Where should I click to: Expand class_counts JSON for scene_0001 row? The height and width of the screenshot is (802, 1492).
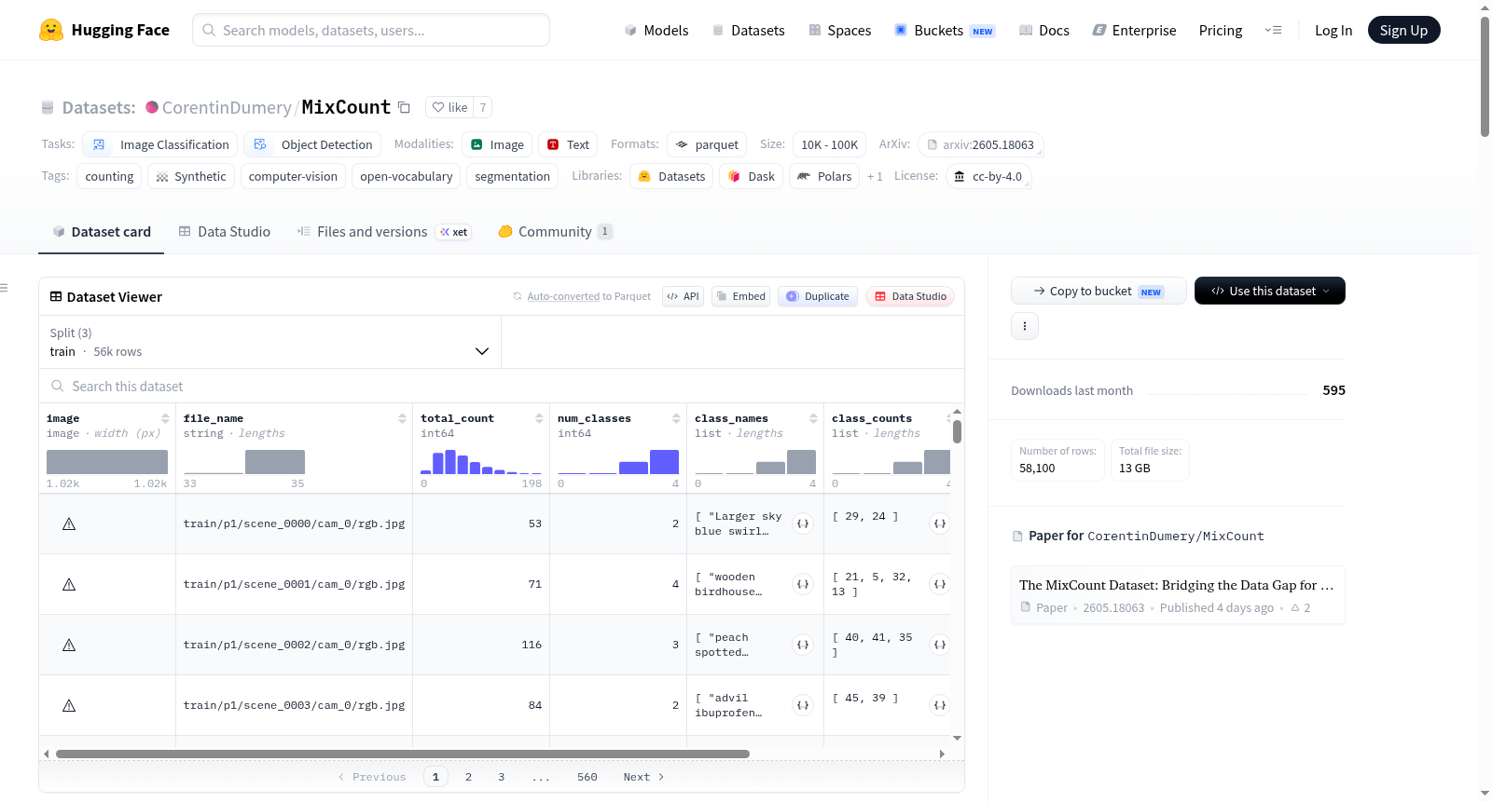(940, 584)
